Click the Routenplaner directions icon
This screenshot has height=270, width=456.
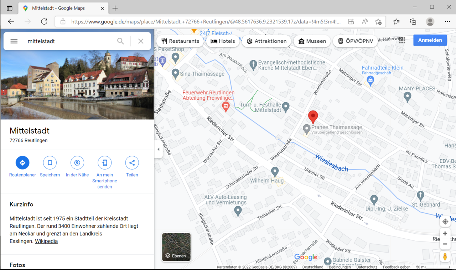22,163
